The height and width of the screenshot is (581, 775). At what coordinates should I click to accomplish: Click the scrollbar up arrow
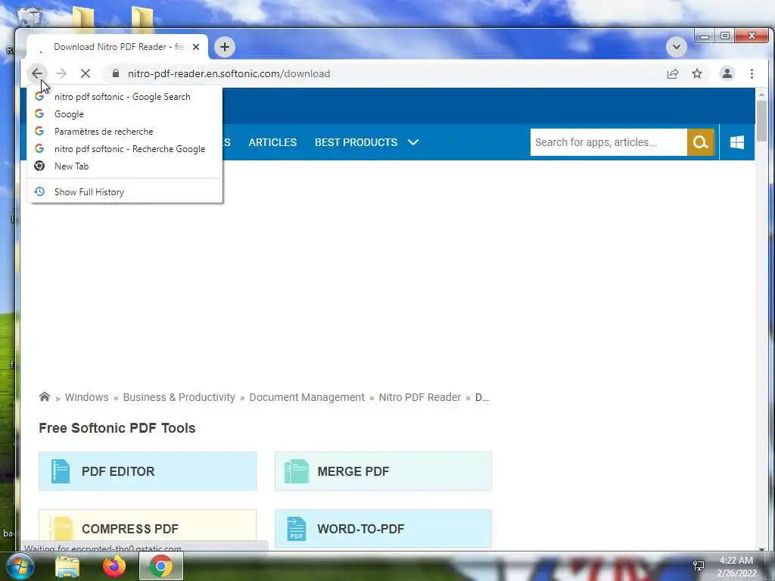[x=761, y=94]
